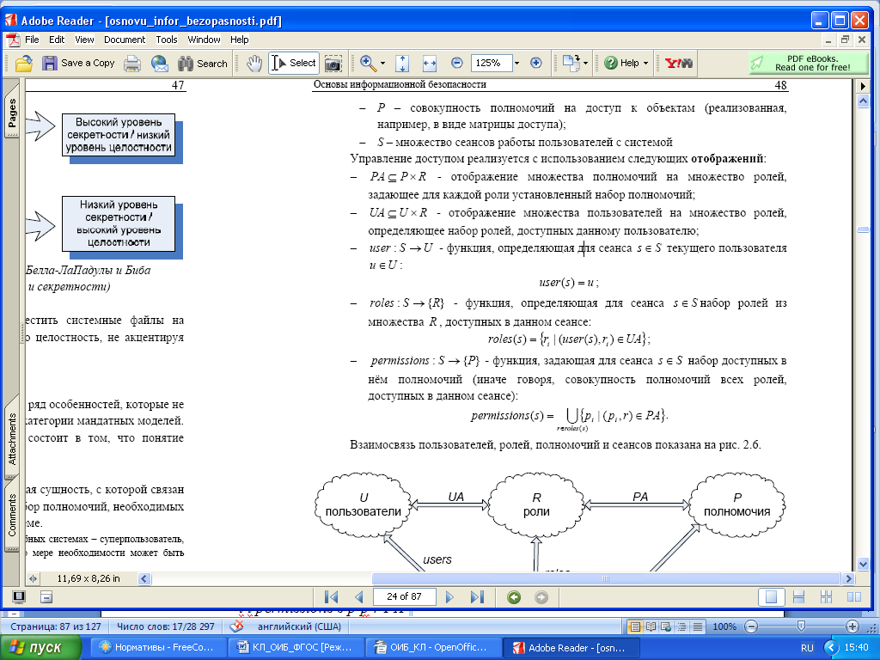Click horizontal scrollbar right arrow
Image resolution: width=880 pixels, height=660 pixels.
[x=848, y=578]
